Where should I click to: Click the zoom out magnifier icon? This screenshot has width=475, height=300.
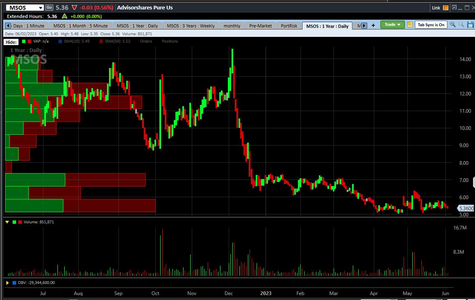coord(461,25)
